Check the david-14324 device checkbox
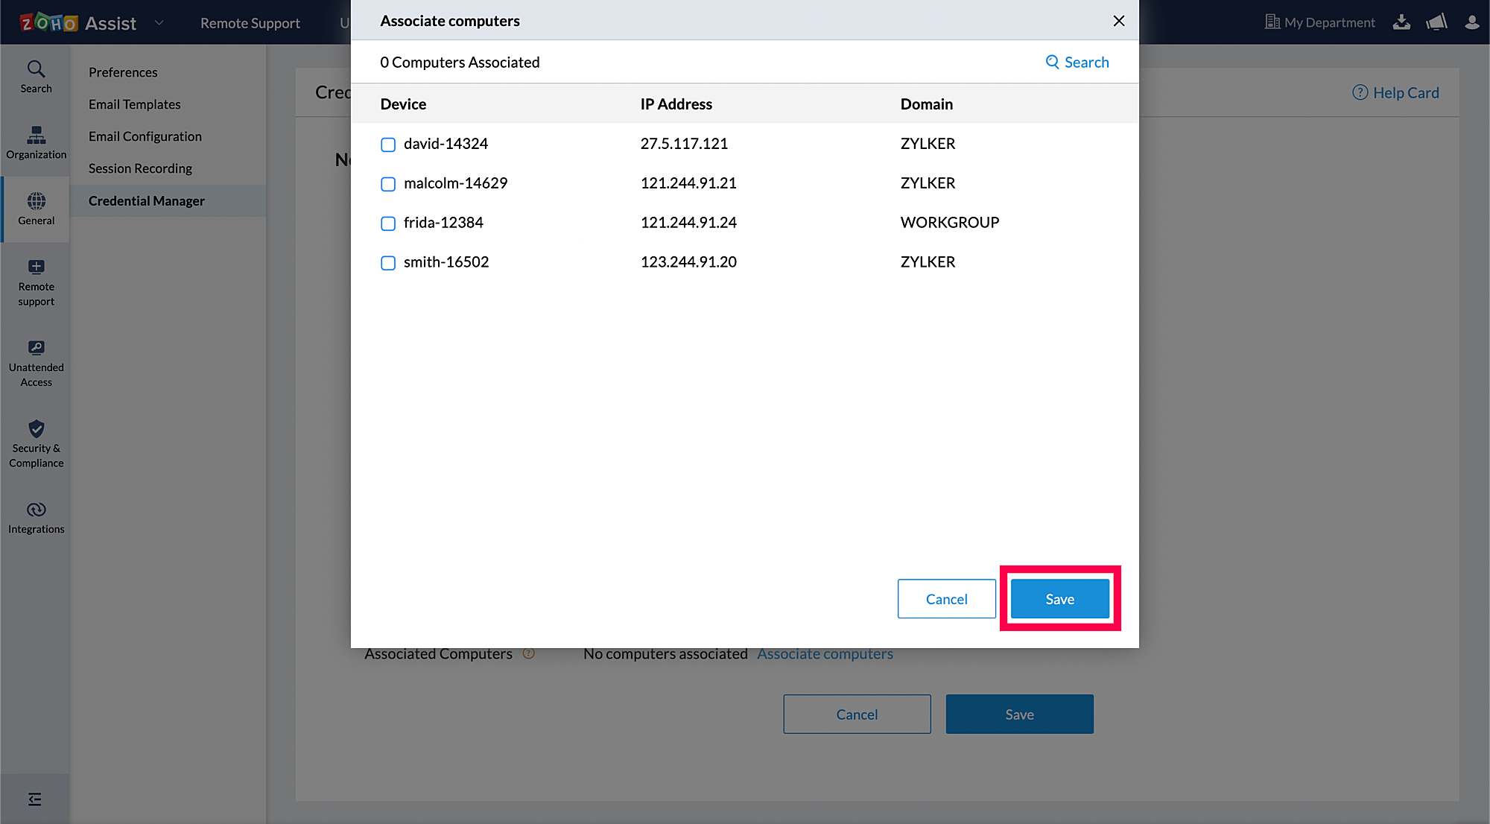This screenshot has height=824, width=1490. click(388, 145)
